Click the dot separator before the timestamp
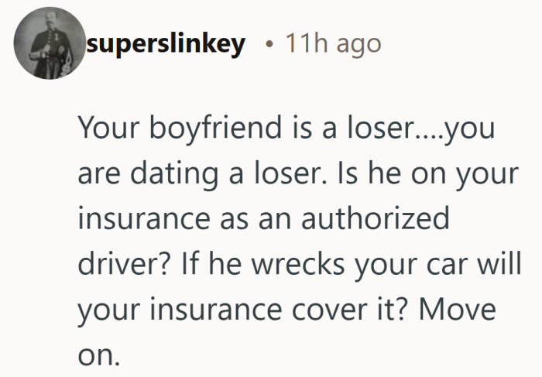542x377 pixels. (267, 45)
